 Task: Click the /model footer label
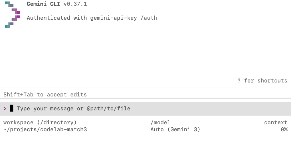point(160,123)
